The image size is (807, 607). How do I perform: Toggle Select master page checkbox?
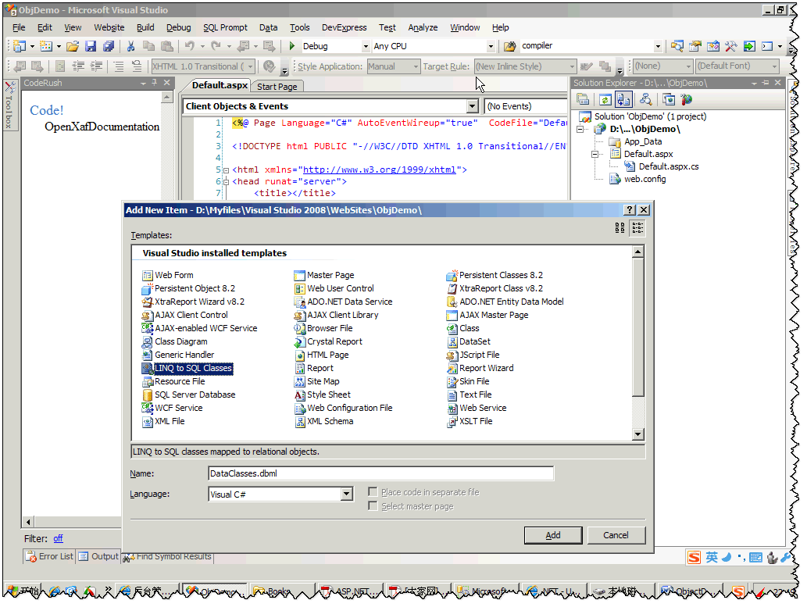point(373,506)
